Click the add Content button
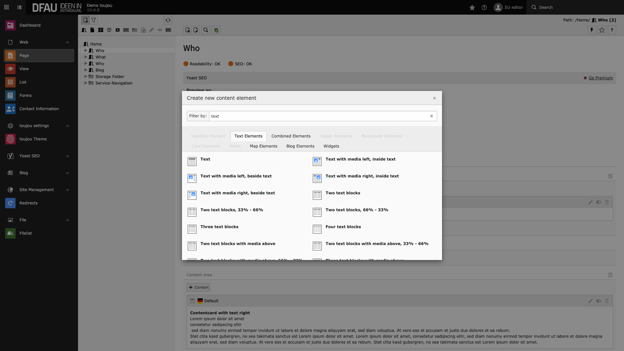624x351 pixels. pos(198,287)
